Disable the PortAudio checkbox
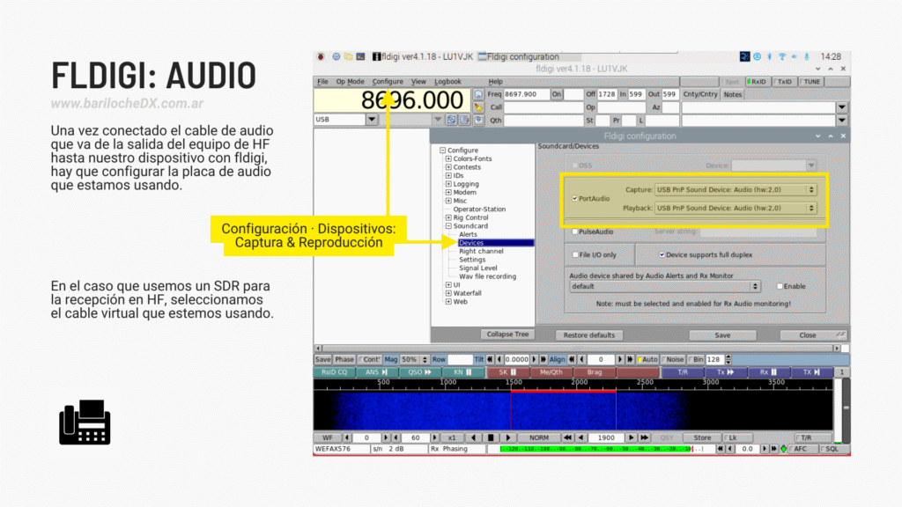The width and height of the screenshot is (902, 507). click(575, 199)
